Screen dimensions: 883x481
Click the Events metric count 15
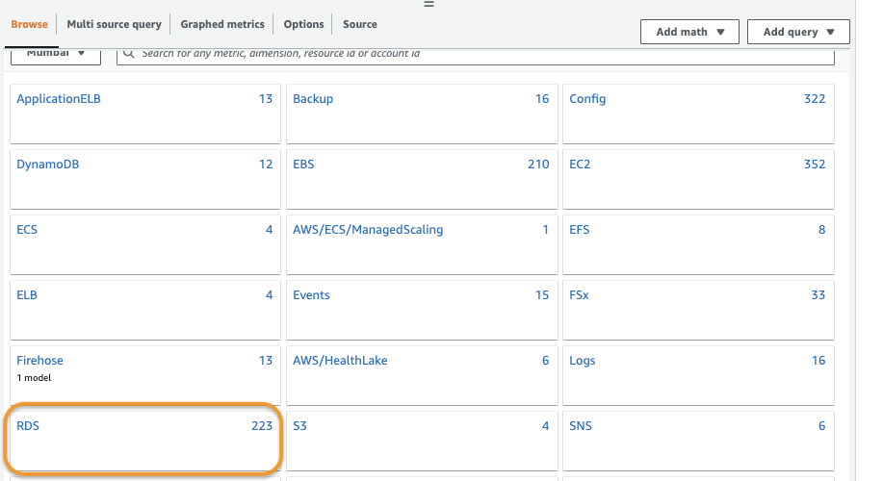pyautogui.click(x=542, y=295)
